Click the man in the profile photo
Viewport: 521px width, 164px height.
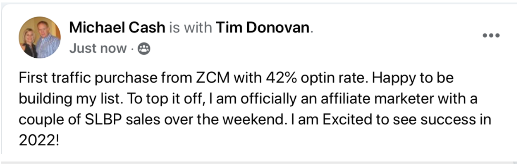pyautogui.click(x=46, y=39)
